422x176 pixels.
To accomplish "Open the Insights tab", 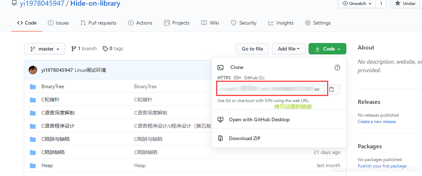I will [281, 23].
